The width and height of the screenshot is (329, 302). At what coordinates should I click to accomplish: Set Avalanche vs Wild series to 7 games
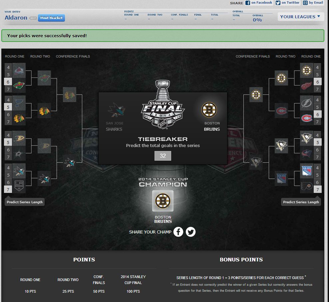click(x=8, y=89)
